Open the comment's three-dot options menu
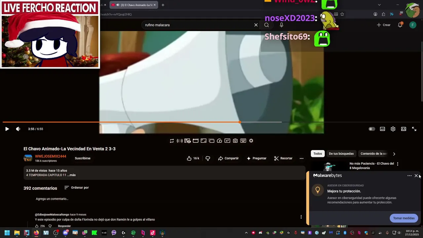Image resolution: width=423 pixels, height=238 pixels. [x=301, y=217]
